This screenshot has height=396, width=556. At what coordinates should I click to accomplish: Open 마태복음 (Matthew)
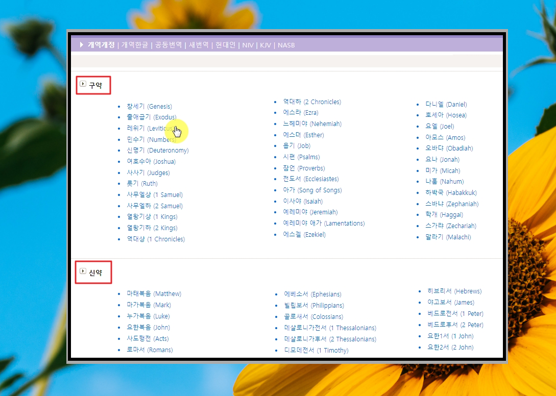pyautogui.click(x=154, y=293)
